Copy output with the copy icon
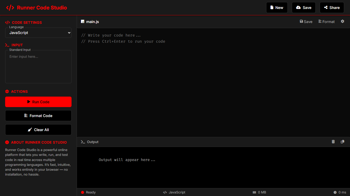 [x=342, y=142]
